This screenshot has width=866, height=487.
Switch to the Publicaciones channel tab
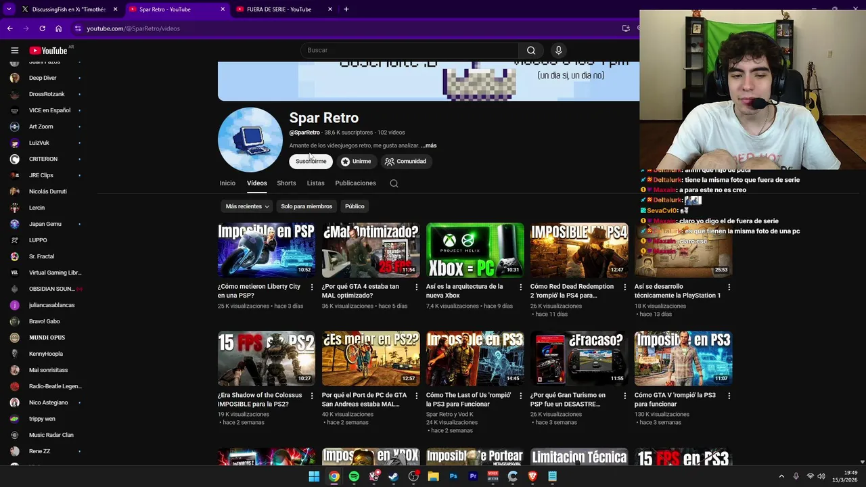355,183
